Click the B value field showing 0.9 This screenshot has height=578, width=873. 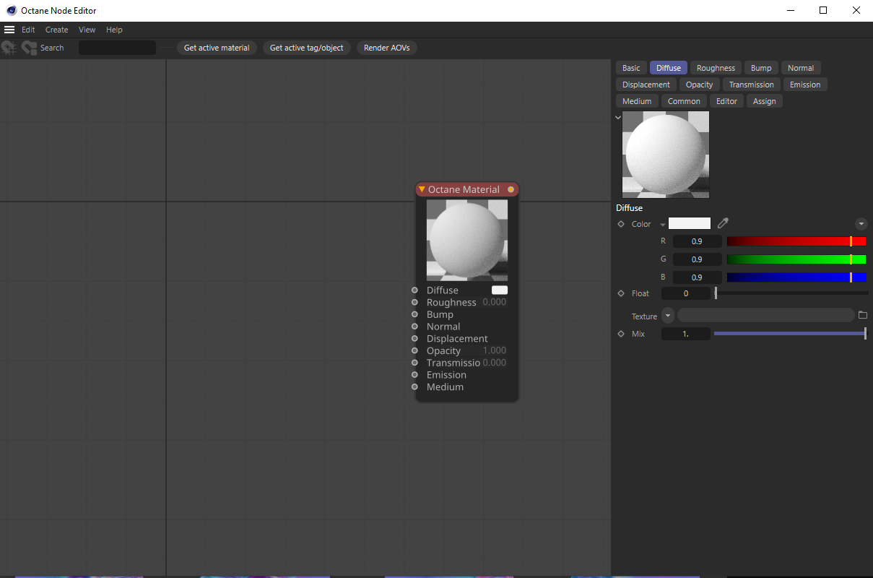pyautogui.click(x=697, y=277)
